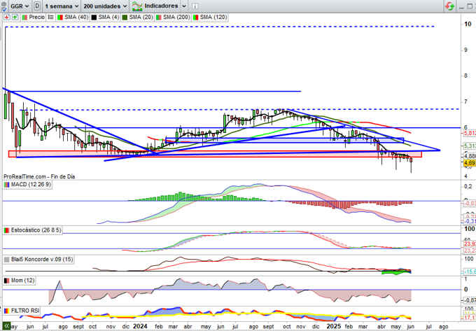Open SMA (40) indicator settings
Viewport: 476px width, 331px height.
(76, 17)
